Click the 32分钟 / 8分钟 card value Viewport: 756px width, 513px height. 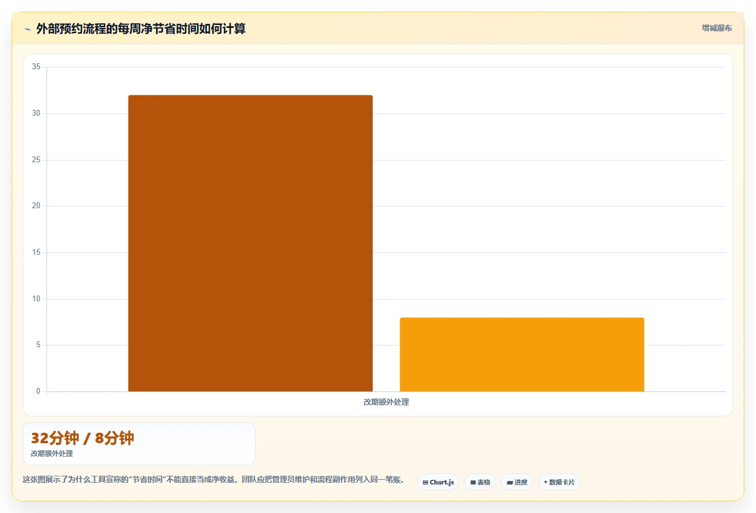[x=83, y=438]
